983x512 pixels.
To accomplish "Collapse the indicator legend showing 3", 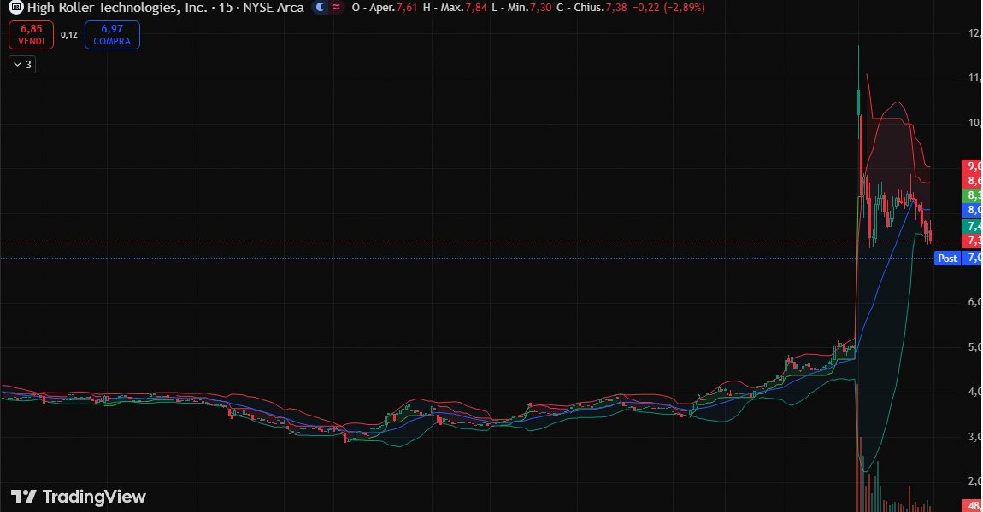I will point(22,65).
